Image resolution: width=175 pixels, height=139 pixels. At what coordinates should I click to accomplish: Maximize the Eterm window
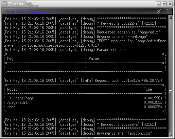(x=164, y=4)
